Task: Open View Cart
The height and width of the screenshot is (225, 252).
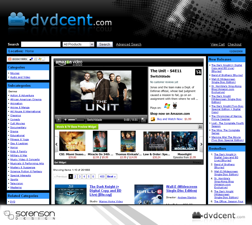Action: (218, 44)
